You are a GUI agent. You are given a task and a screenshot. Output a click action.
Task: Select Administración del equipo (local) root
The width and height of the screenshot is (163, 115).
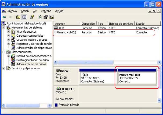click(26, 23)
